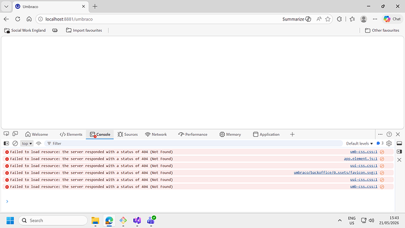Toggle the Quick View drawer icon

point(399,143)
